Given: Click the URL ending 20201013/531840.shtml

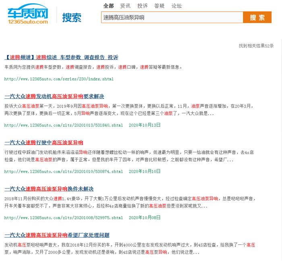Looking at the screenshot, I should (x=64, y=125).
